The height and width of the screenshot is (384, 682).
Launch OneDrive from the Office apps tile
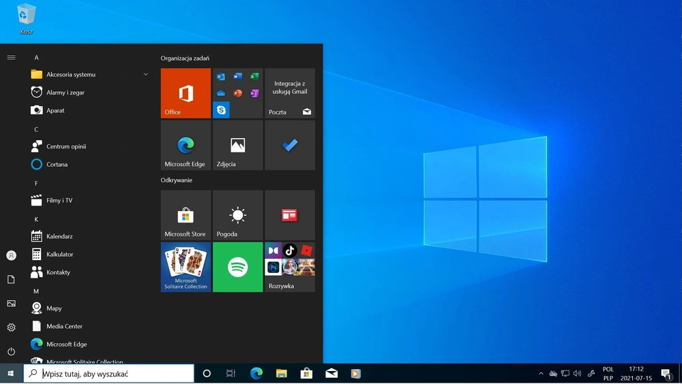point(221,93)
